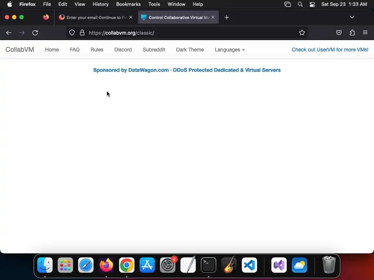Image resolution: width=374 pixels, height=280 pixels.
Task: Visit the Discord link
Action: (123, 50)
